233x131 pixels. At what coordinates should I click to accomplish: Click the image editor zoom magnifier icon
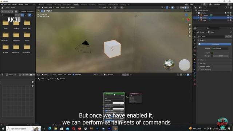32,82
